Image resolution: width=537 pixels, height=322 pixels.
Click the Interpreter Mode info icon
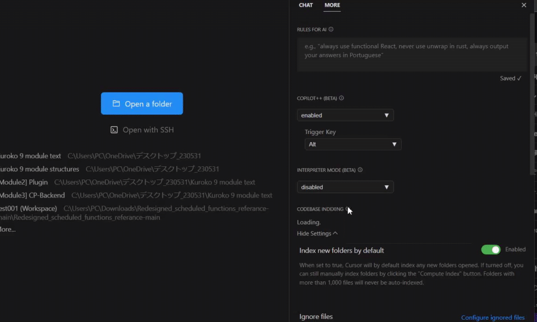(360, 170)
